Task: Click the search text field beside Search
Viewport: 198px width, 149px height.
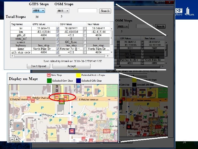Action: [x=87, y=10]
